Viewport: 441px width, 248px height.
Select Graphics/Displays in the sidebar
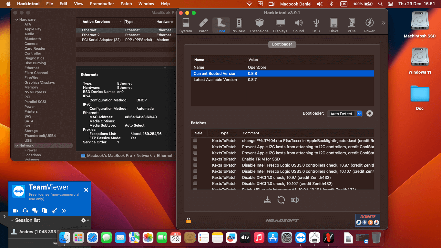[x=40, y=82]
